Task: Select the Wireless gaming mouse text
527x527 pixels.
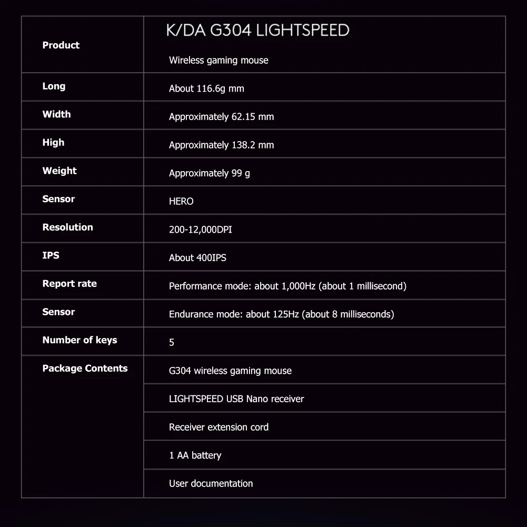Action: click(218, 60)
